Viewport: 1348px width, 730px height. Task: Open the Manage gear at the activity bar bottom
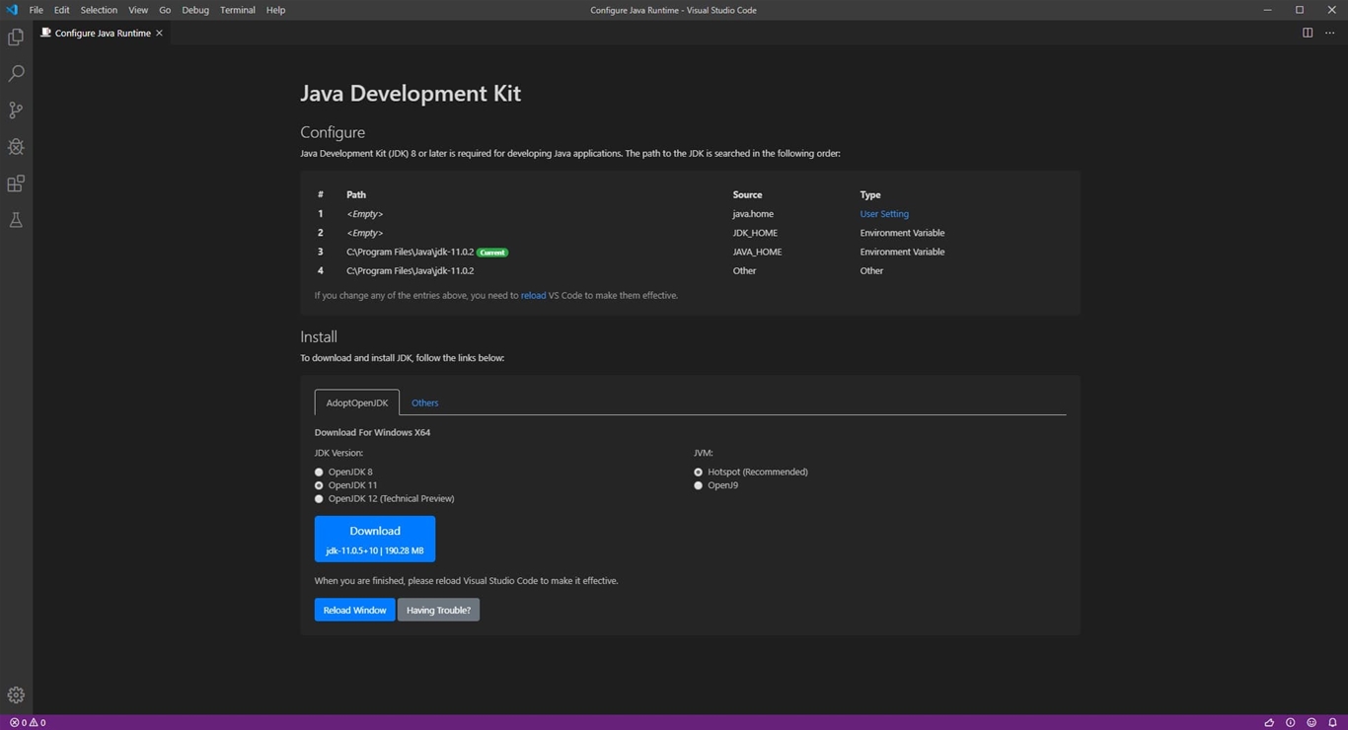coord(15,694)
